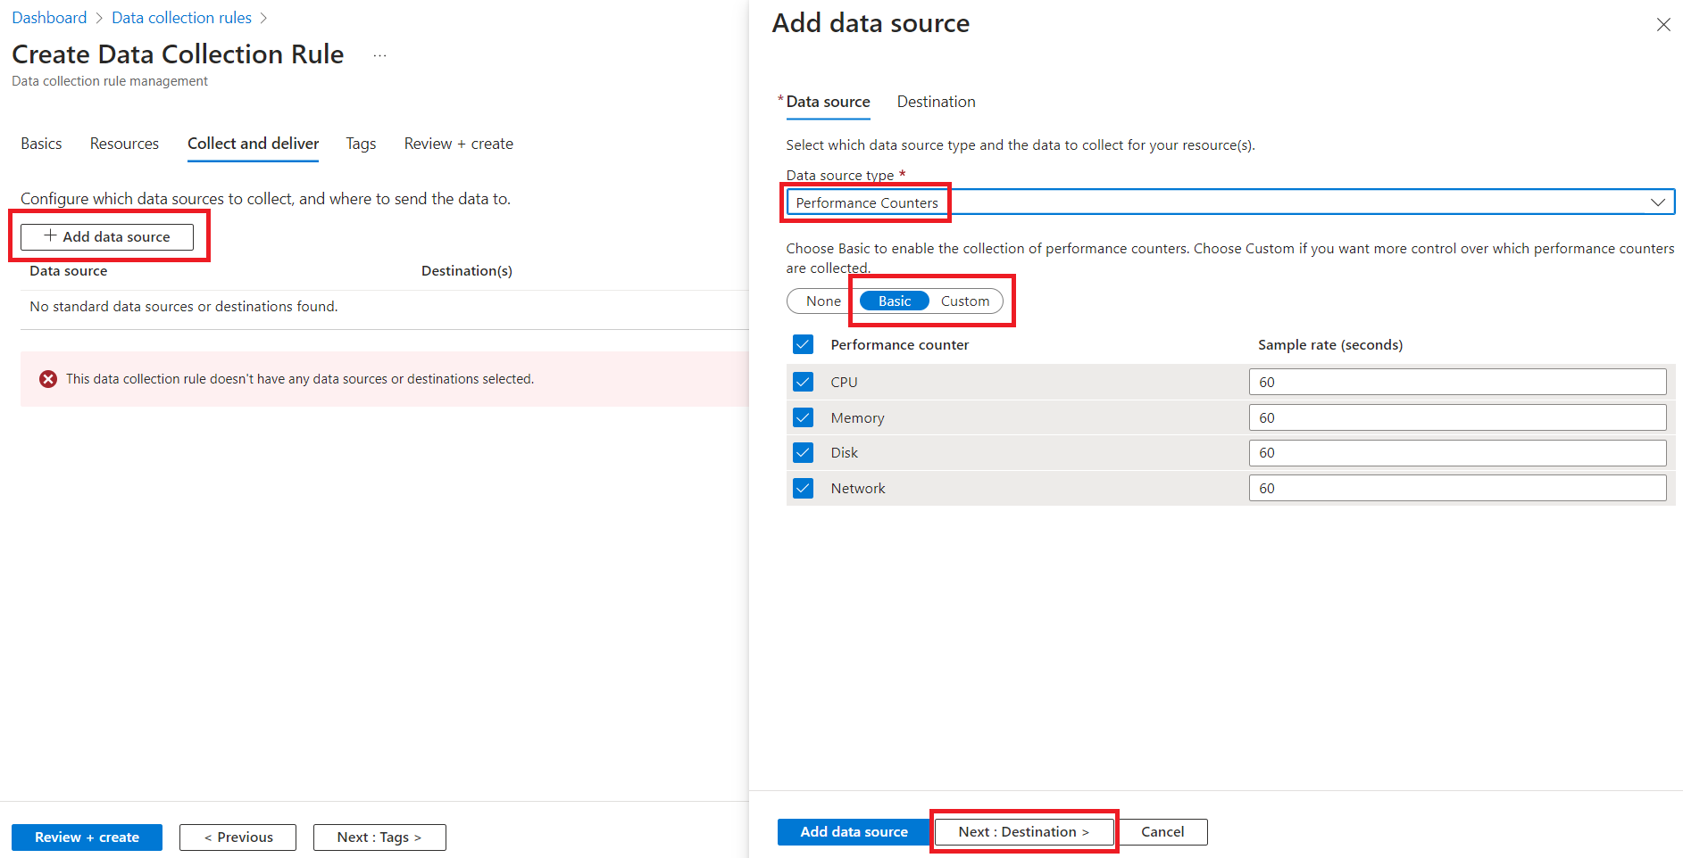Switch to the Destination tab
Screen dimensions: 1683x858
coord(936,102)
